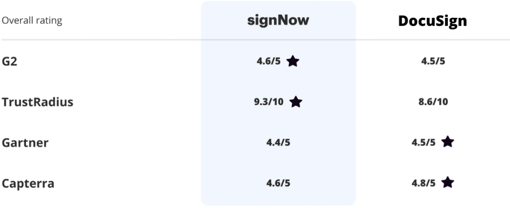The height and width of the screenshot is (208, 510).
Task: Select the TrustRadius row label
Action: click(37, 102)
